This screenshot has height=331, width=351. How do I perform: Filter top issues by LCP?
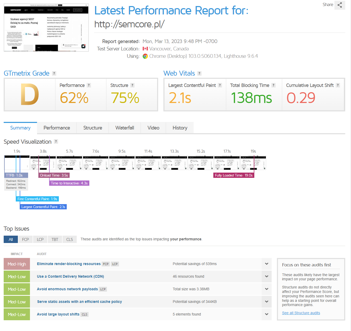coord(40,240)
